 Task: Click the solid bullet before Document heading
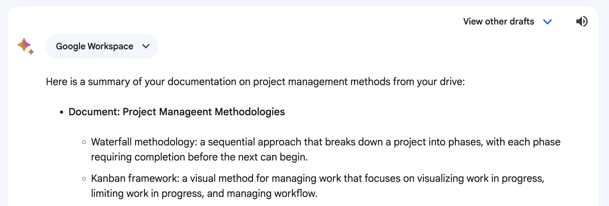point(62,112)
